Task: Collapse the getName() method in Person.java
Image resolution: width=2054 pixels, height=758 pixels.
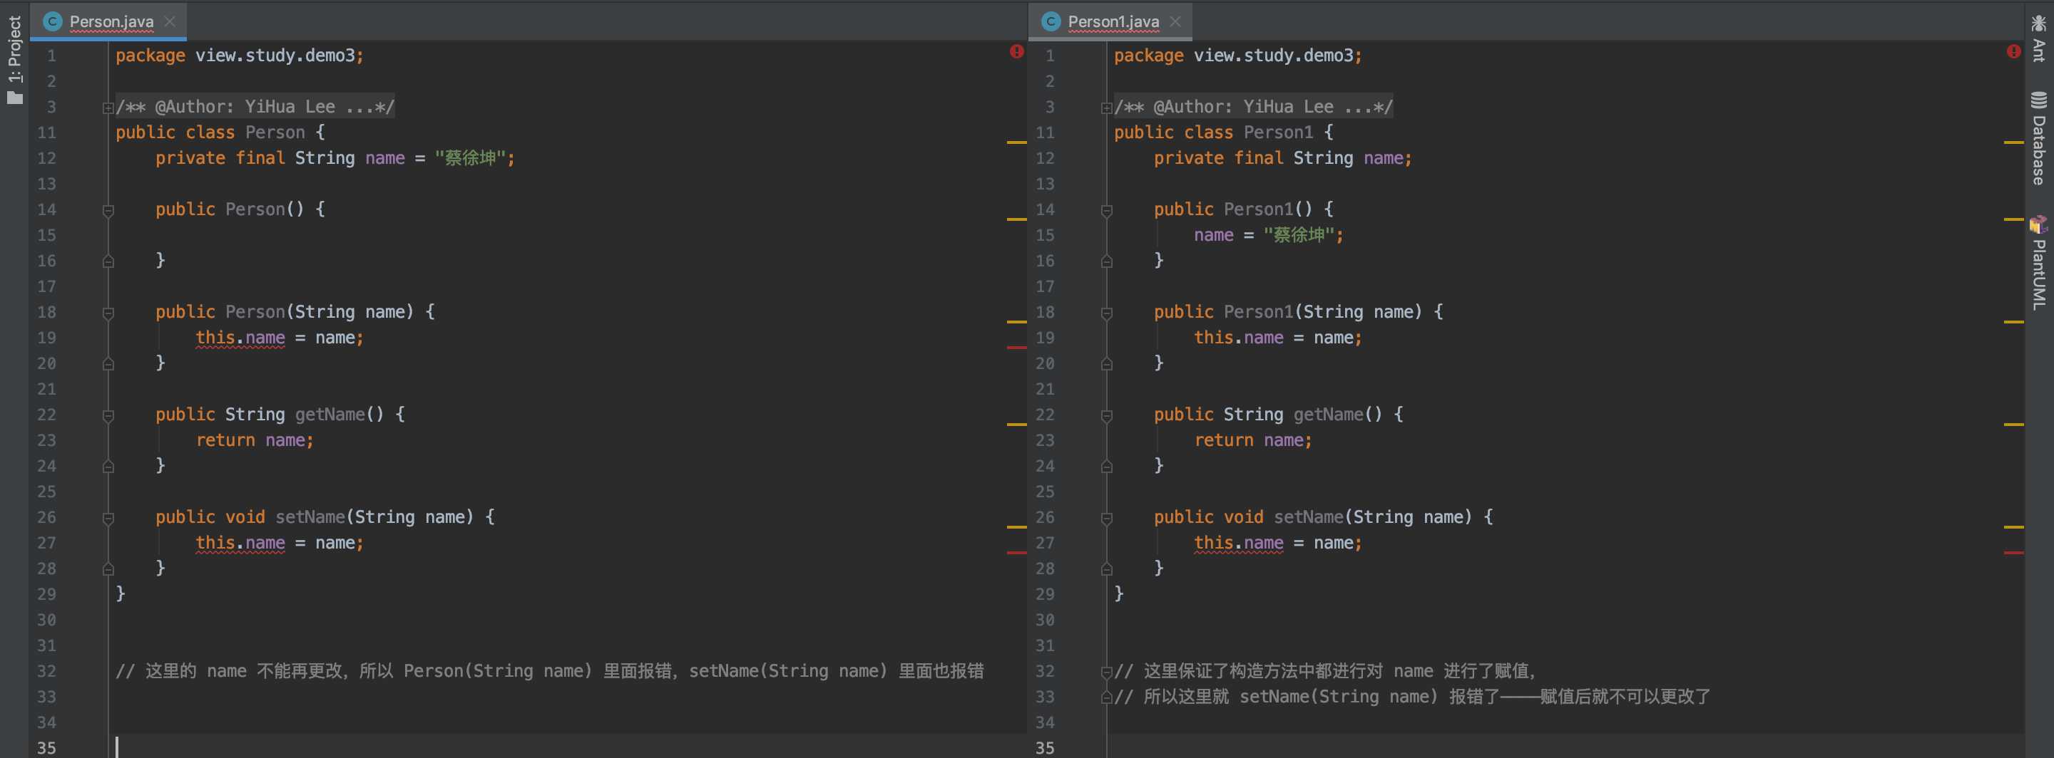Action: coord(108,415)
